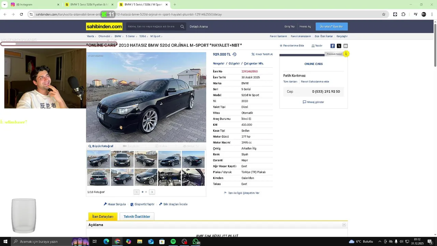437x246 pixels.
Task: Go back with the browser back arrow
Action: coord(5,14)
